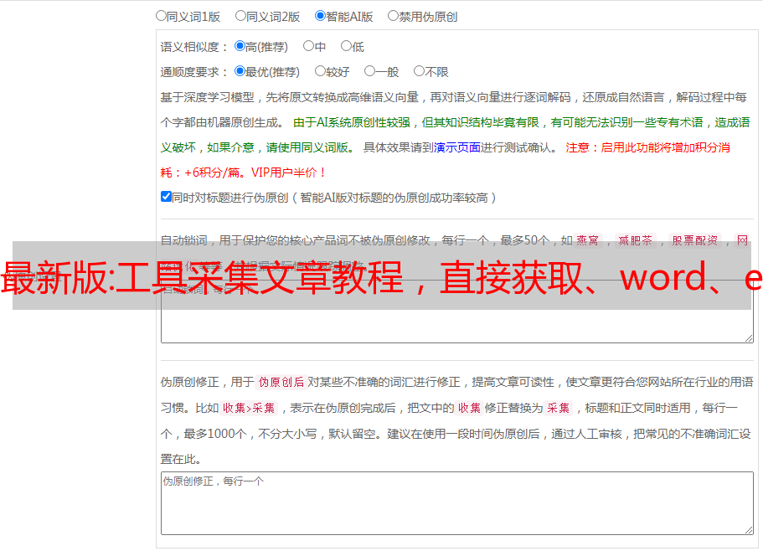Viewport: 763px width, 551px height.
Task: Click the 股票配资 example keyword tag
Action: [x=694, y=240]
